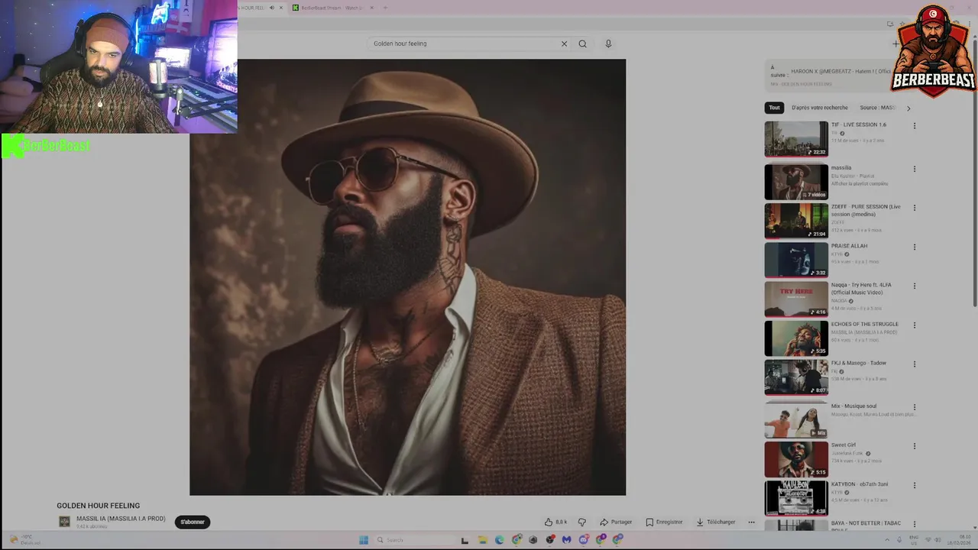Click the Enregistrer save button

664,522
